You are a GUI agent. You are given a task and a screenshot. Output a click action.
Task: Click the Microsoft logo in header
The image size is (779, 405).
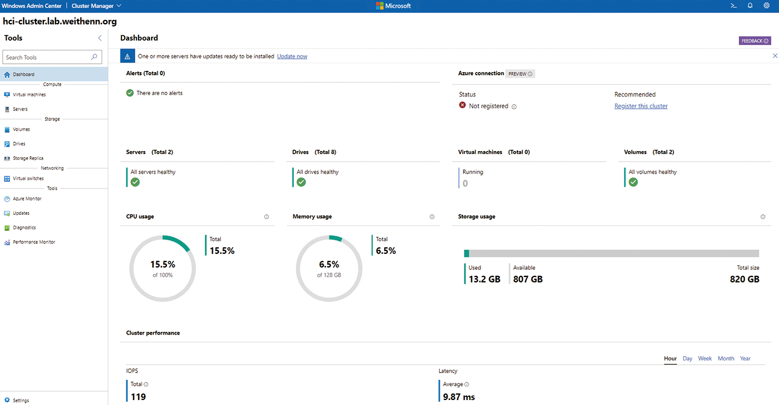click(x=393, y=5)
